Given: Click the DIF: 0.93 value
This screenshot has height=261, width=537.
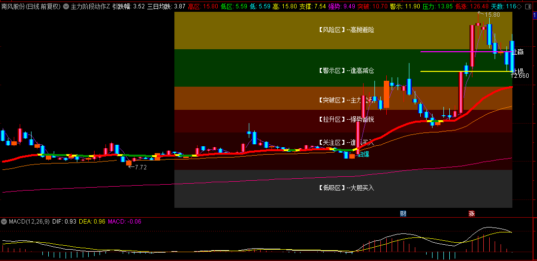Looking at the screenshot, I should point(65,222).
